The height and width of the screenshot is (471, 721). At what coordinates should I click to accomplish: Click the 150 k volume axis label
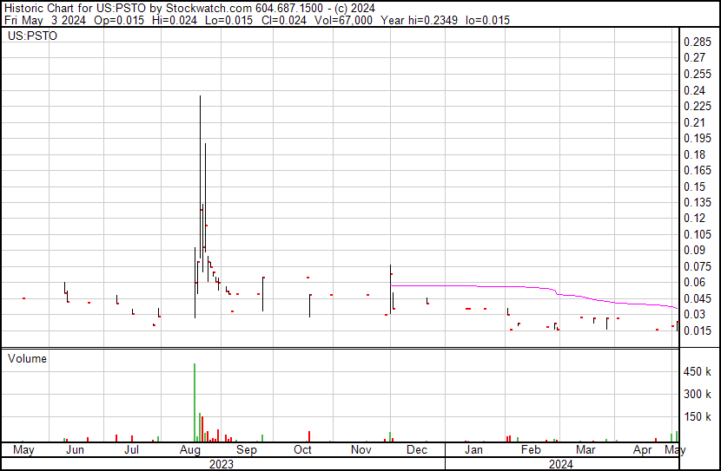(697, 416)
